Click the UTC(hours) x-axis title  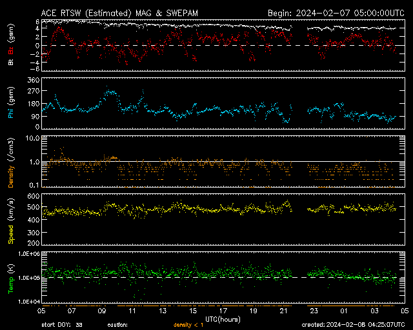(x=223, y=318)
